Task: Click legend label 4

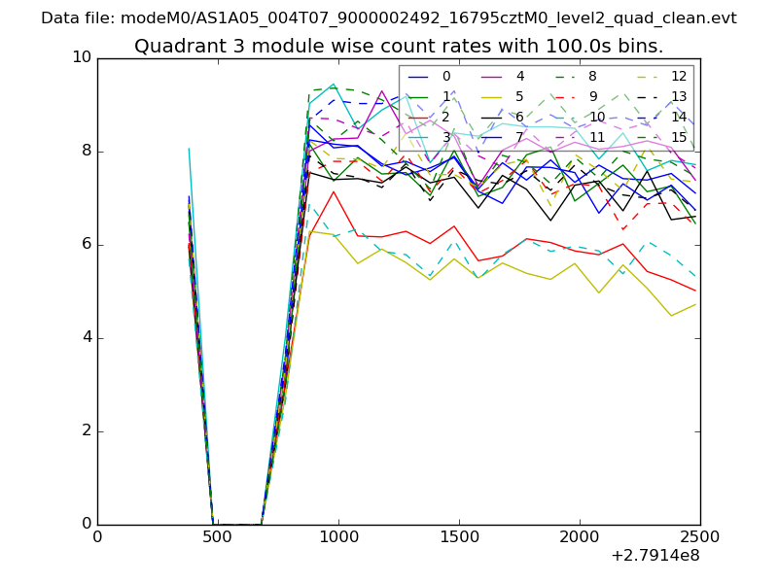Action: (519, 76)
